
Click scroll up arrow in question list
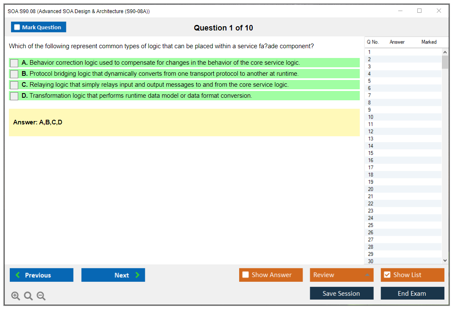[444, 52]
